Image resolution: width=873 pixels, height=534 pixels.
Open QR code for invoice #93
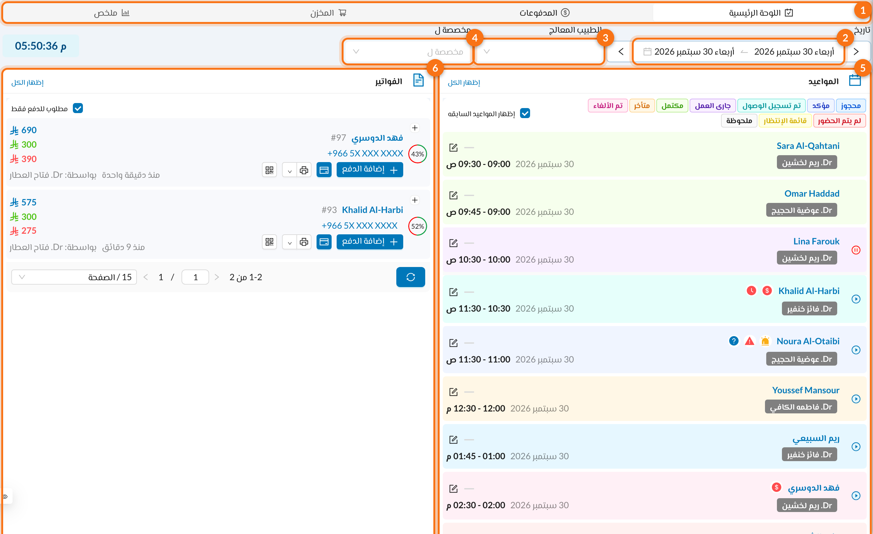[x=269, y=242]
